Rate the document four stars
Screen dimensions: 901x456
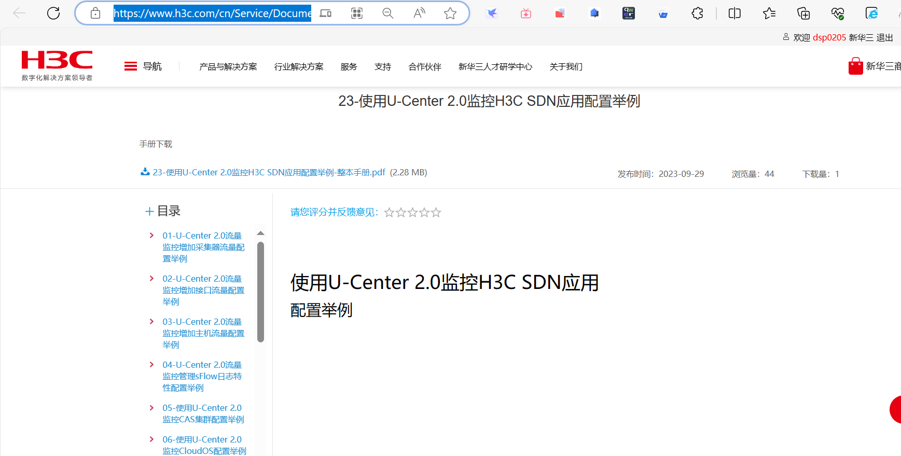pyautogui.click(x=424, y=212)
